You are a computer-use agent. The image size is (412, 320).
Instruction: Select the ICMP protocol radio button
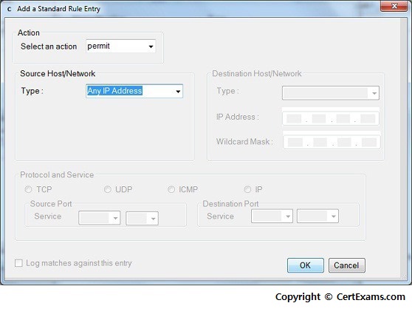pos(171,189)
